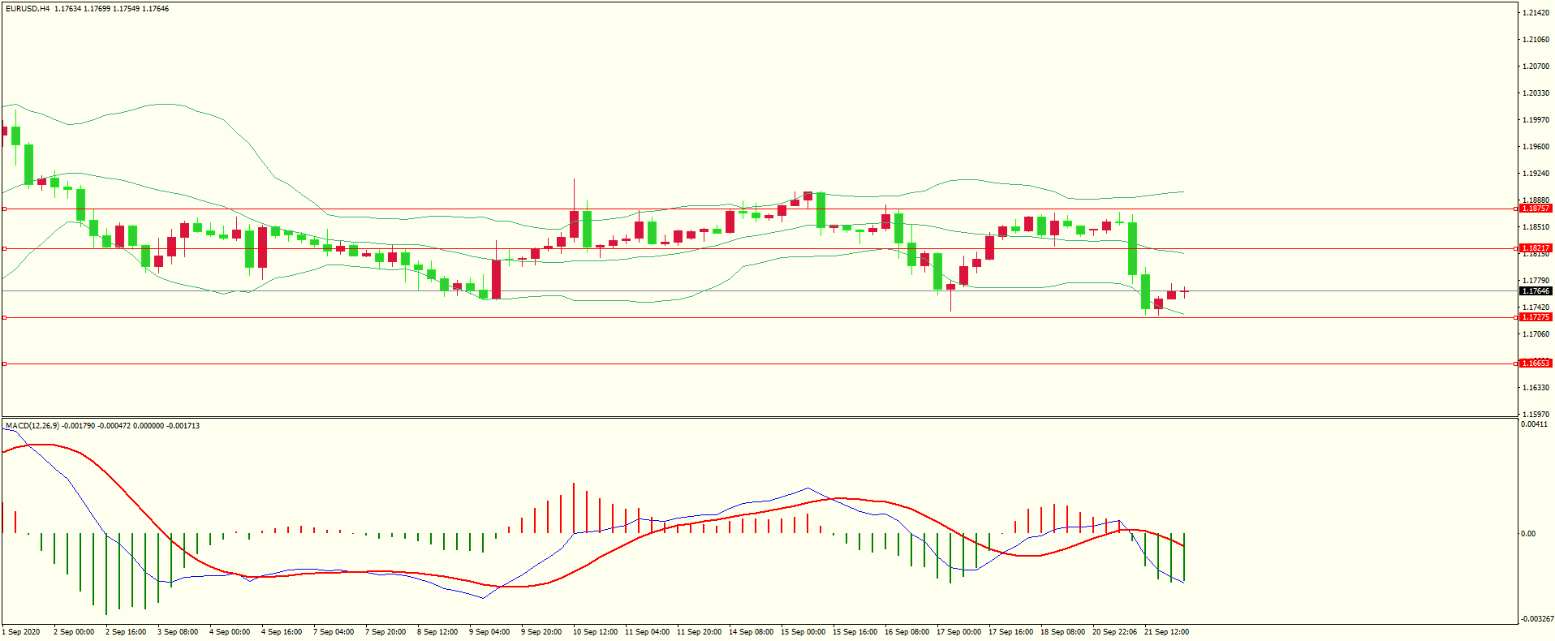Select the red 1.17275 price tag
1555x641 pixels.
click(1536, 317)
